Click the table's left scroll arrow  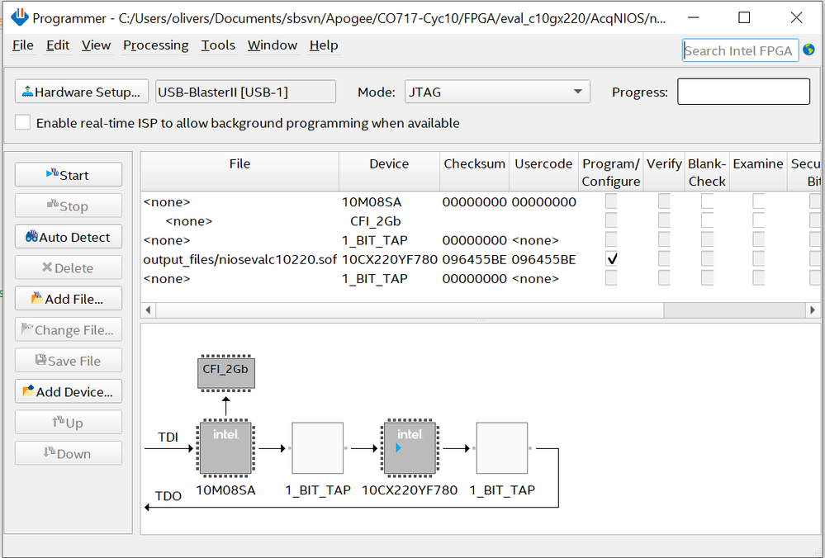[149, 310]
